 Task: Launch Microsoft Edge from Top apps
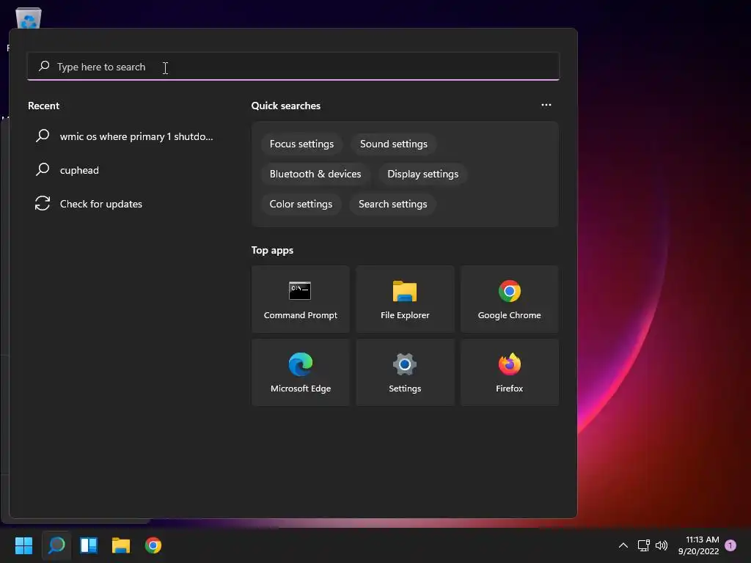click(x=301, y=372)
